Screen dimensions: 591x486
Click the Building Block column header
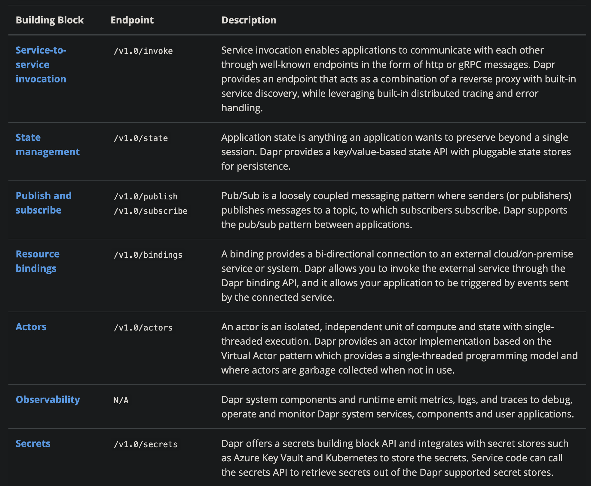coord(50,20)
